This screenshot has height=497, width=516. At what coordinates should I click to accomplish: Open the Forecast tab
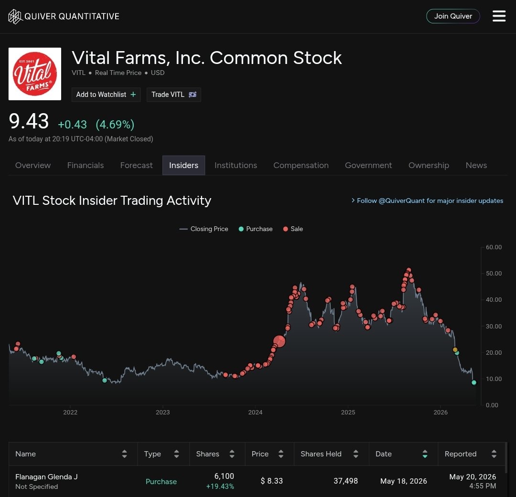[137, 166]
